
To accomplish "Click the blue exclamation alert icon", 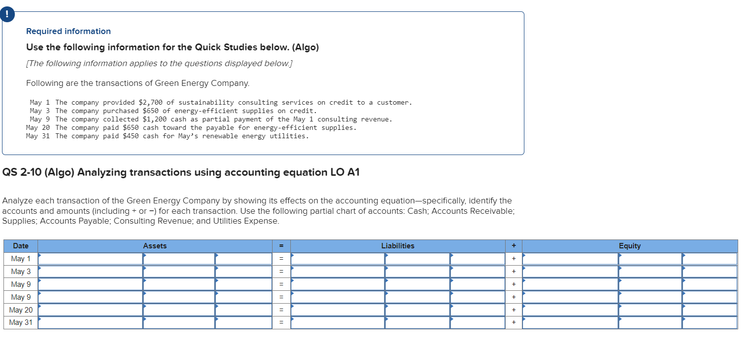I will coord(7,15).
